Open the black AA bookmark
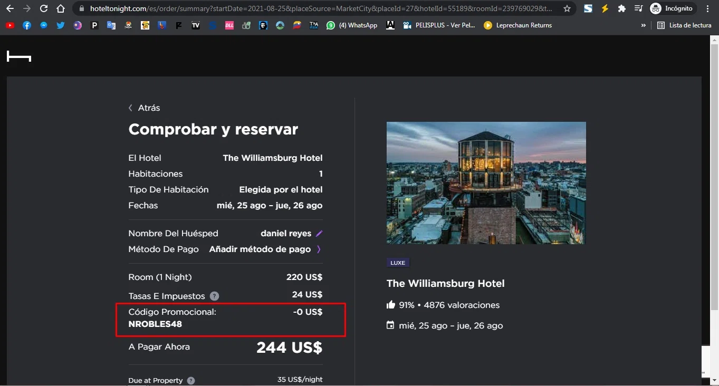This screenshot has width=719, height=386. (390, 25)
